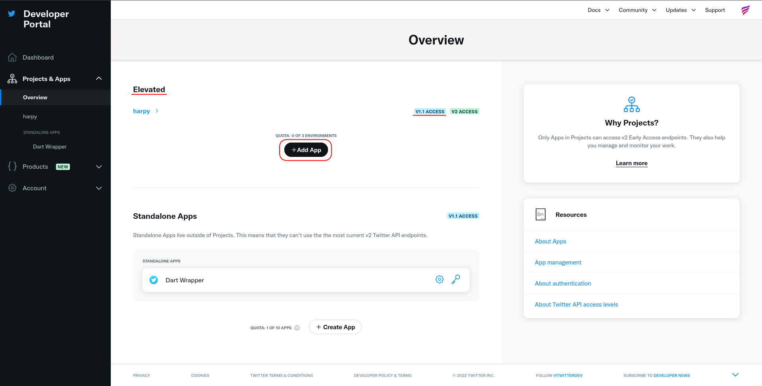Click the Standalone Apps heading
Viewport: 762px width, 386px height.
[x=165, y=216]
